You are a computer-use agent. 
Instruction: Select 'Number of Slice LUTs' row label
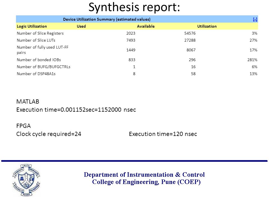click(x=36, y=40)
